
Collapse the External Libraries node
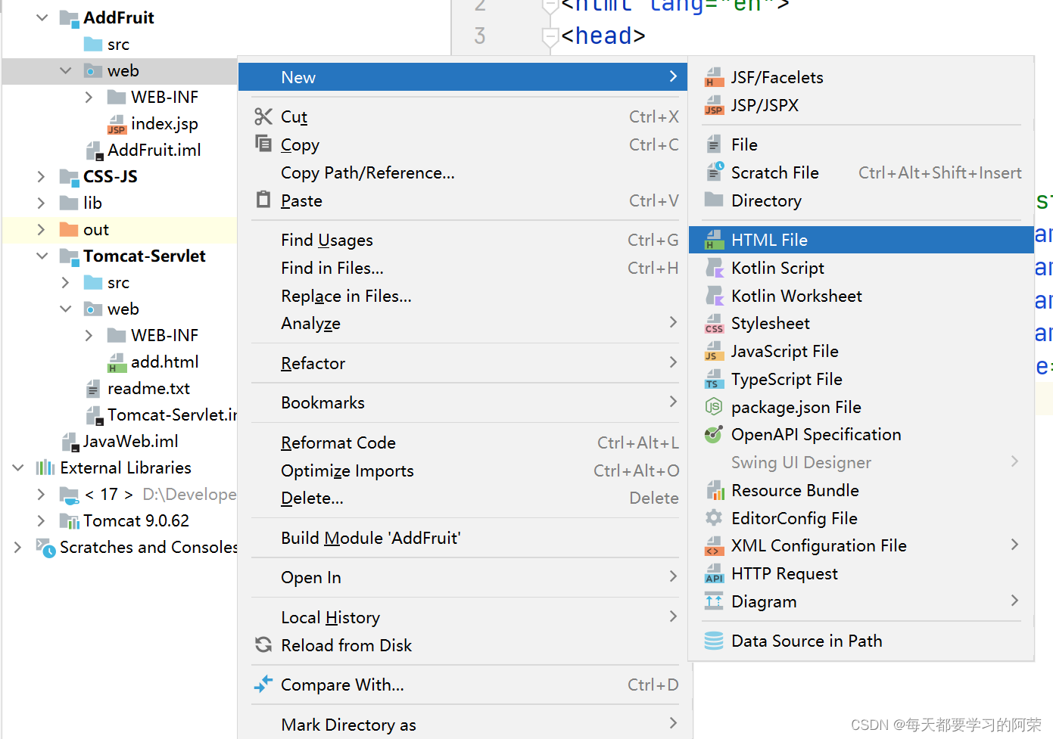click(x=18, y=467)
